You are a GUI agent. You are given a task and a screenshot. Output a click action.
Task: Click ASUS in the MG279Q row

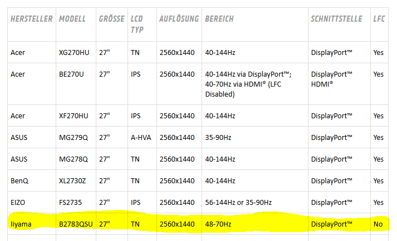(19, 138)
